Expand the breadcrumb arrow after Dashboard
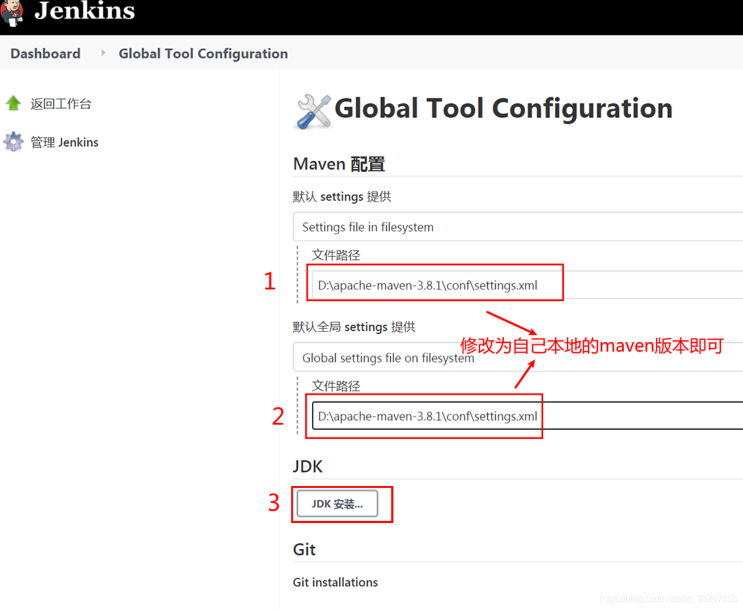 (103, 53)
